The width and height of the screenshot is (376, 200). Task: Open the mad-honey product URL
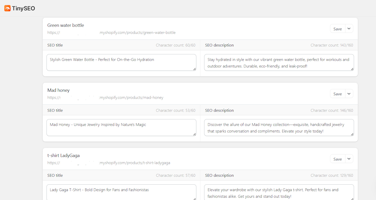(x=105, y=97)
